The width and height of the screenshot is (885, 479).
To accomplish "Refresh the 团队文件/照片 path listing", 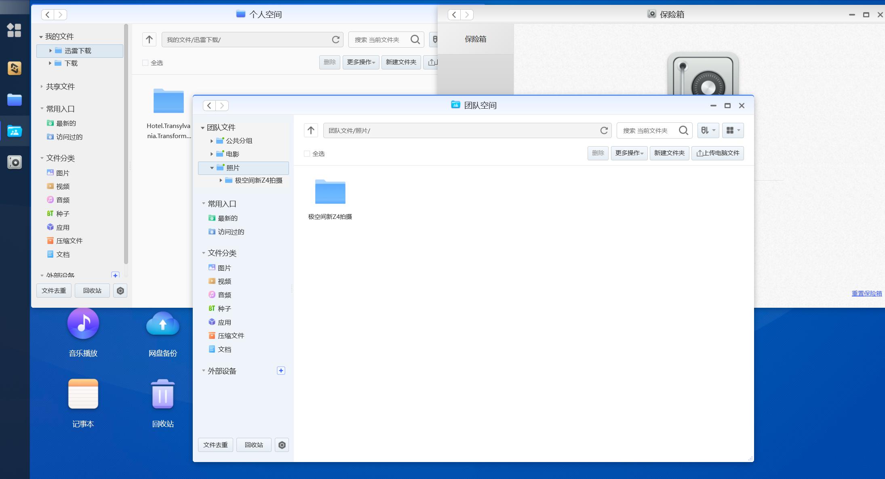I will [604, 130].
